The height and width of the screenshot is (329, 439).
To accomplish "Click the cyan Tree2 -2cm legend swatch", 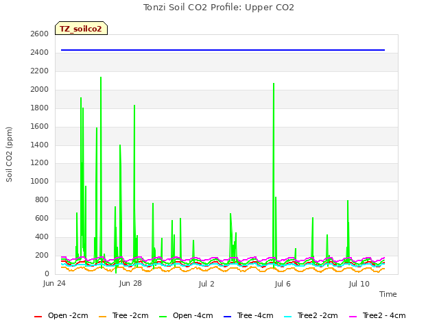I will (x=287, y=317).
